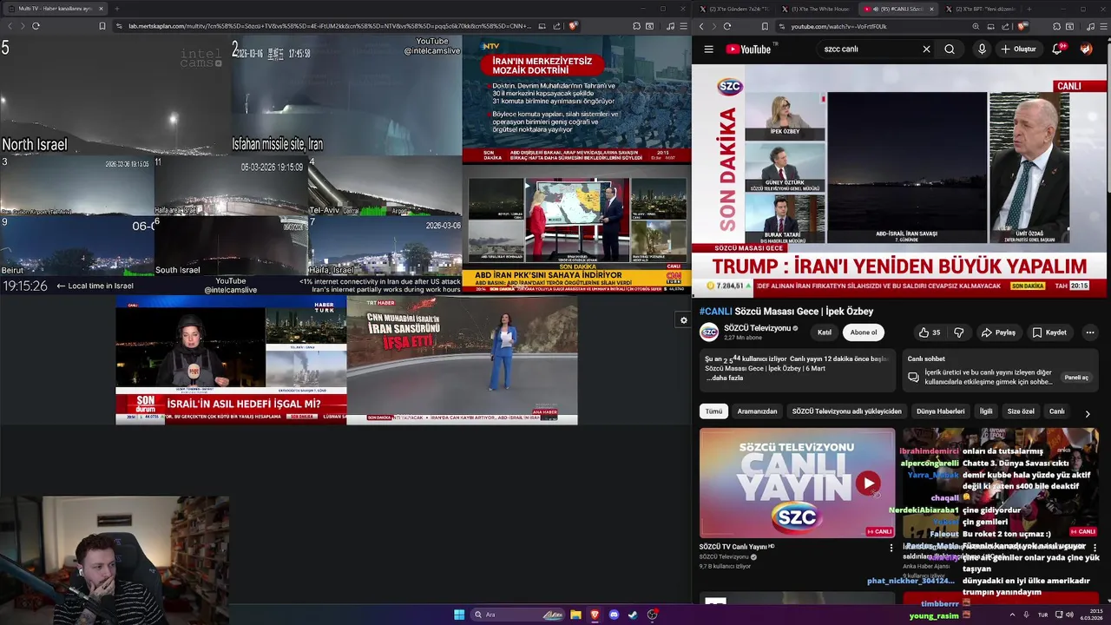Close the #CANLI Sözcü YouTube tab
Viewport: 1111px width, 625px height.
(932, 9)
